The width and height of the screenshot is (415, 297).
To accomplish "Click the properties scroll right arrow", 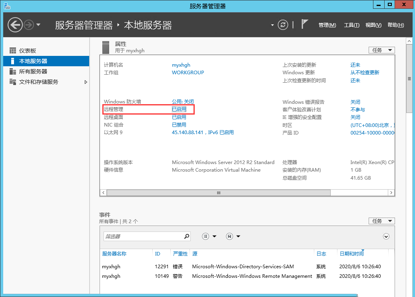I will pos(391,193).
